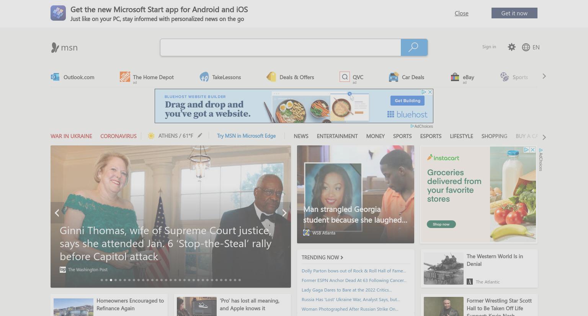Open TakeLessons shortcut icon
This screenshot has width=588, height=316.
pyautogui.click(x=204, y=77)
